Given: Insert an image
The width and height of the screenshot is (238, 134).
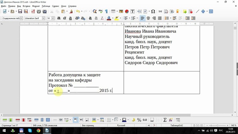Looking at the screenshot, I should point(121,12).
